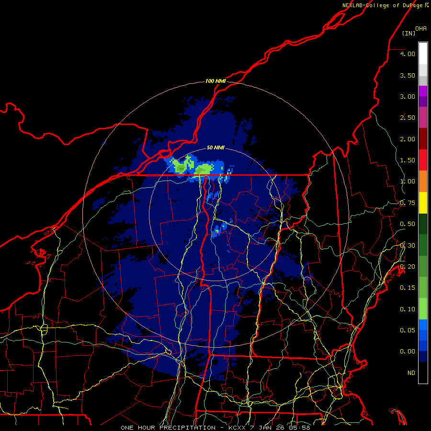Click the [IN] units label
The height and width of the screenshot is (431, 431).
click(x=408, y=33)
